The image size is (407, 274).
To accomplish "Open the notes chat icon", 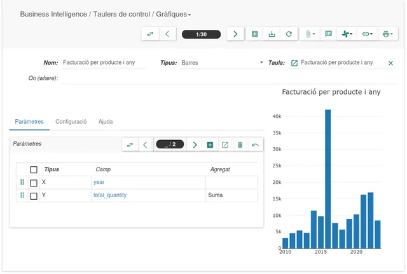I will (328, 34).
